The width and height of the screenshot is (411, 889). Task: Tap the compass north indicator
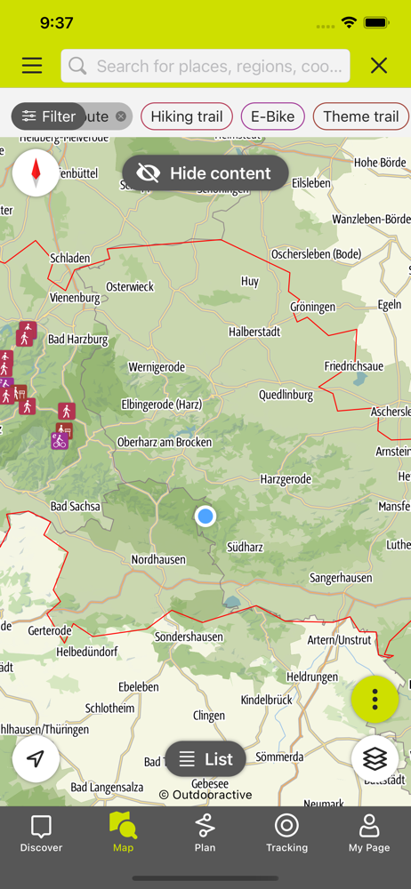click(x=36, y=173)
